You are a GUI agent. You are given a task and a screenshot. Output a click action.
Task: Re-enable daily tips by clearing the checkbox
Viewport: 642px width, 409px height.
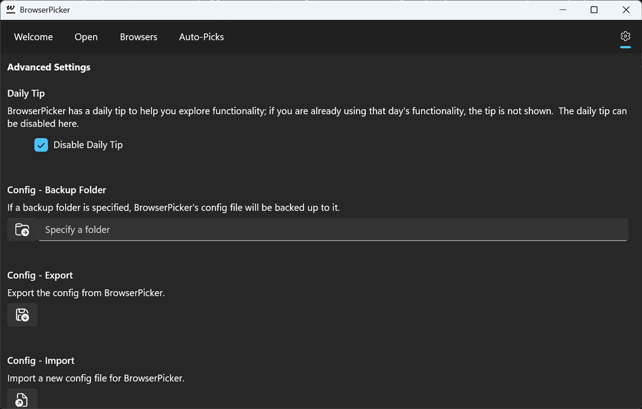click(41, 144)
